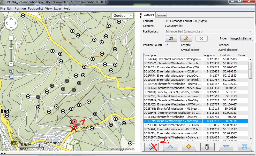Select the GC3A52H Daisy786 row

point(196,67)
